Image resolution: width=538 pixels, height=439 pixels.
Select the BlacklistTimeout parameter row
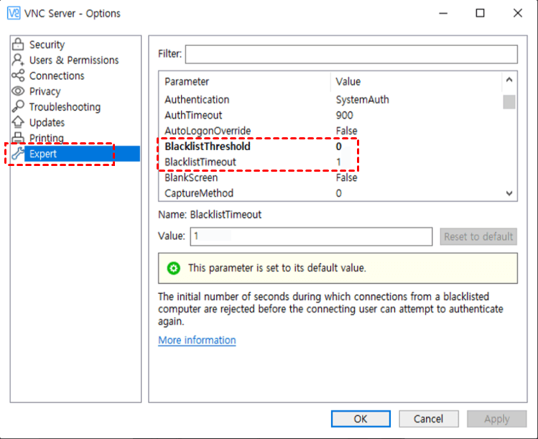click(x=330, y=162)
